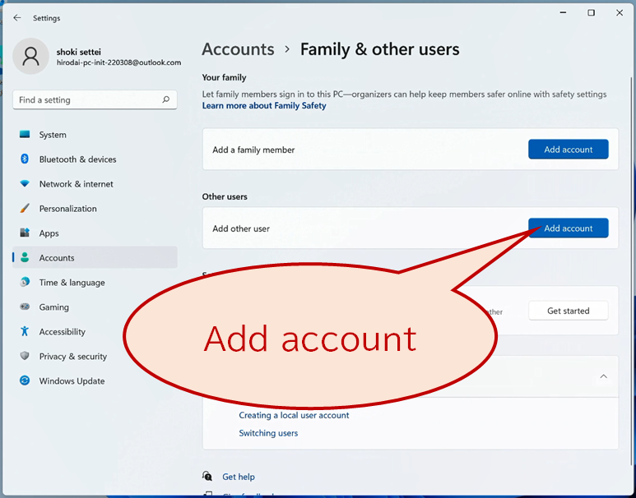Click the Time & language globe icon

coord(25,282)
